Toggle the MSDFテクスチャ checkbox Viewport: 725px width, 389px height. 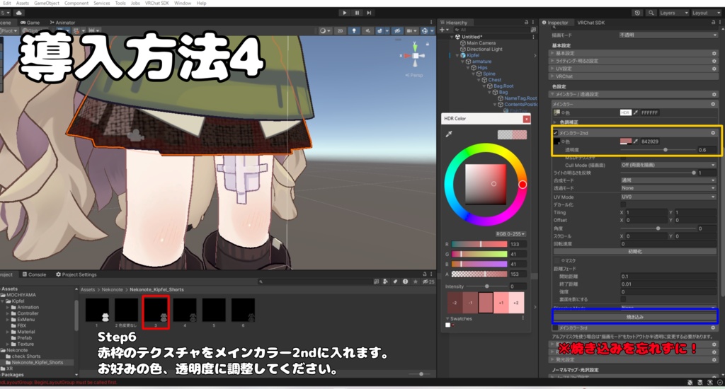pyautogui.click(x=623, y=158)
